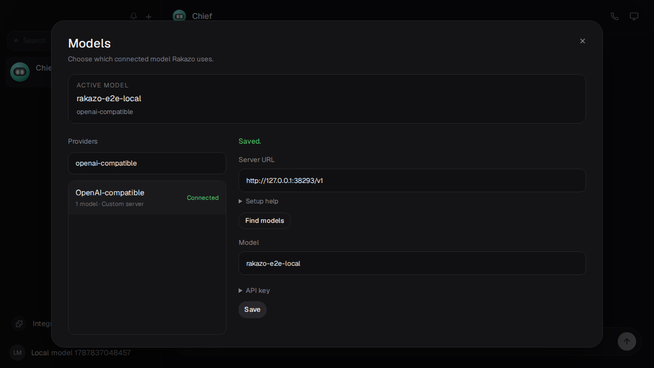The height and width of the screenshot is (368, 654).
Task: Click the Providers filter input
Action: [x=147, y=163]
